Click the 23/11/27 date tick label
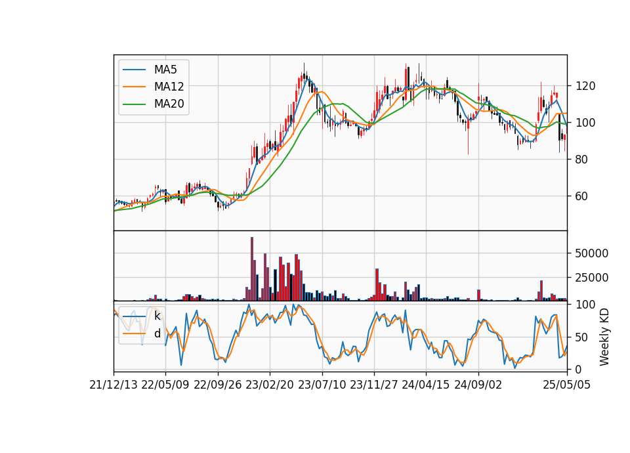The image size is (630, 453). tap(374, 385)
